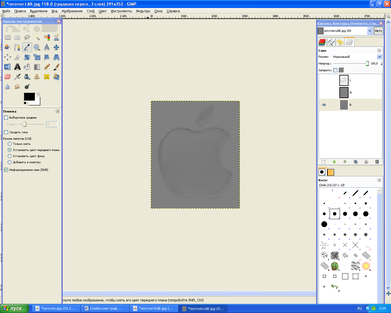Open taskbar window логотип-RGB.jpg
Image resolution: width=391 pixels, height=313 pixels.
click(x=154, y=308)
